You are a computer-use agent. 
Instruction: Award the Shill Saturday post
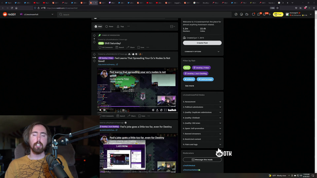pyautogui.click(x=120, y=47)
